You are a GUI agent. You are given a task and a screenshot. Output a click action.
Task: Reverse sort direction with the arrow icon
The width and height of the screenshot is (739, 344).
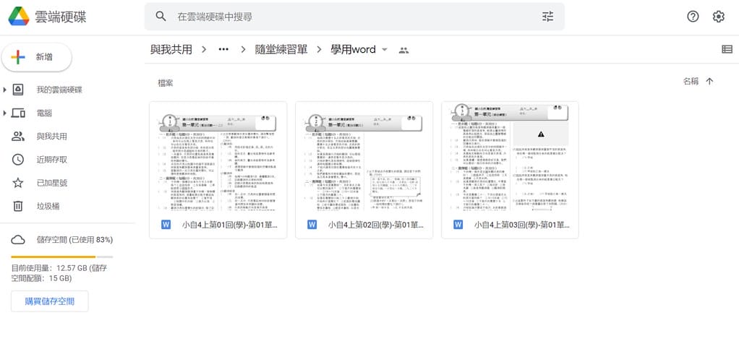709,82
